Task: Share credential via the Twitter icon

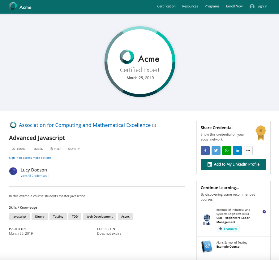Action: tap(216, 150)
